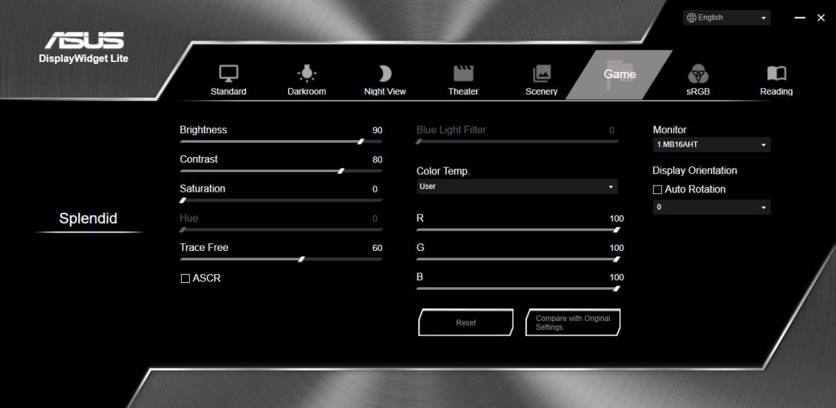Select the Scenery picture icon
Screen dimensions: 836x408
(x=542, y=73)
